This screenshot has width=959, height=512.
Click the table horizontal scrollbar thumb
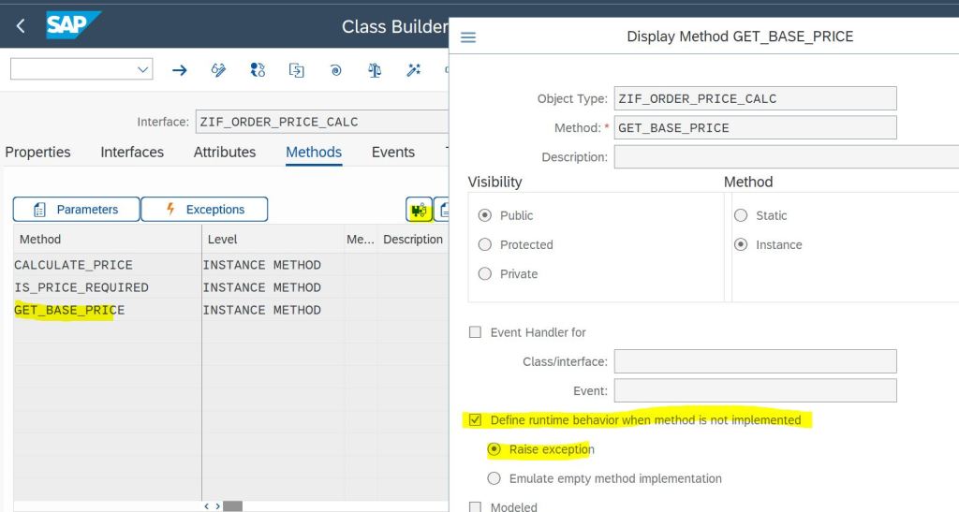[232, 506]
